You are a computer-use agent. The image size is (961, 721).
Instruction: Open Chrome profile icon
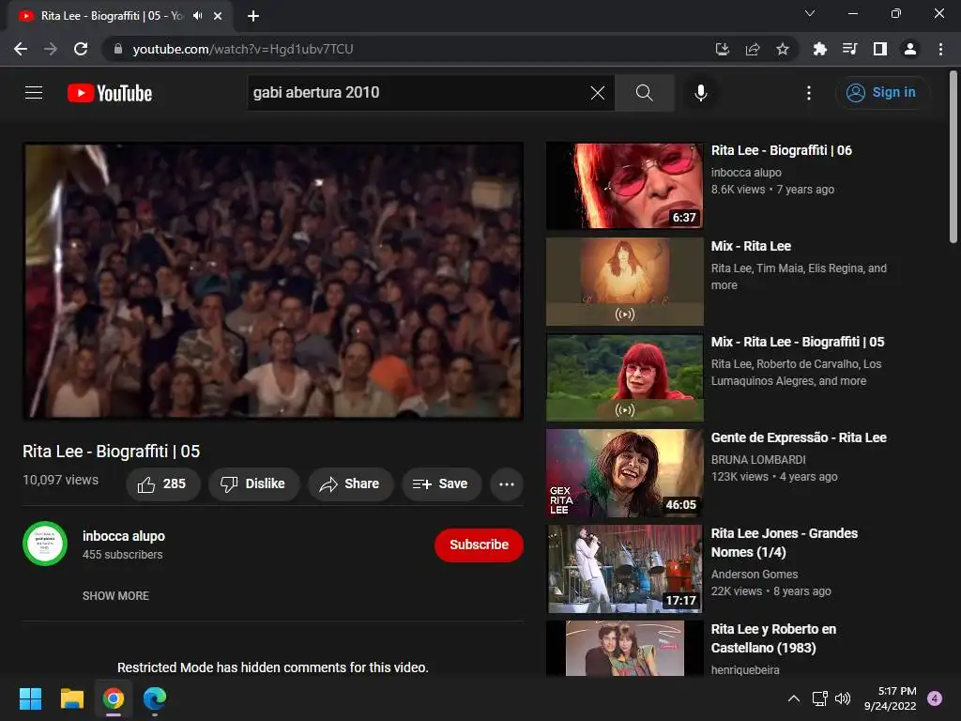pyautogui.click(x=910, y=49)
